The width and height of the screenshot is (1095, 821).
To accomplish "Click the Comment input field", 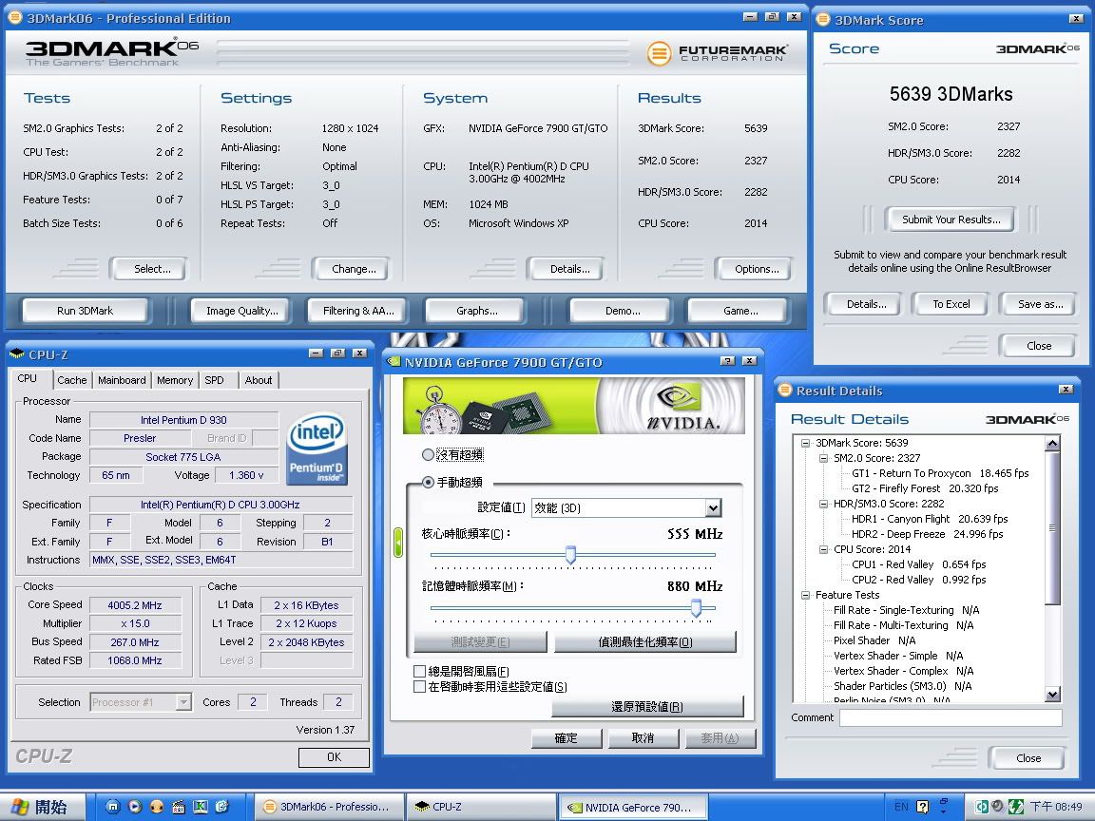I will coord(950,718).
